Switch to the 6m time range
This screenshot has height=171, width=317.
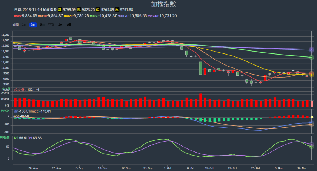click(x=42, y=24)
